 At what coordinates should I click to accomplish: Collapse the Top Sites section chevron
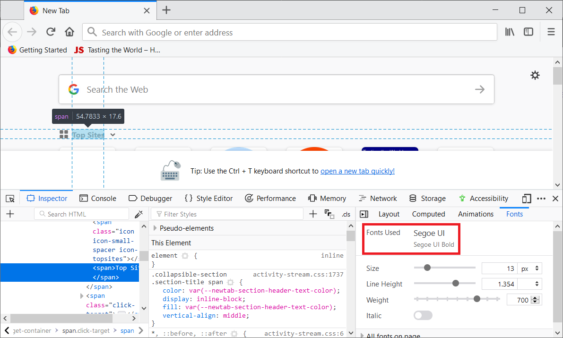(113, 135)
